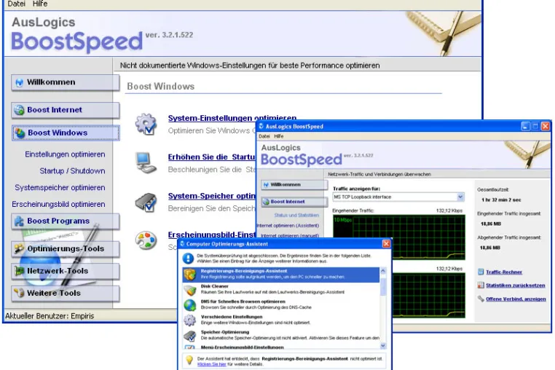The image size is (555, 370).
Task: Open Hilfe menu in the main window
Action: click(39, 4)
